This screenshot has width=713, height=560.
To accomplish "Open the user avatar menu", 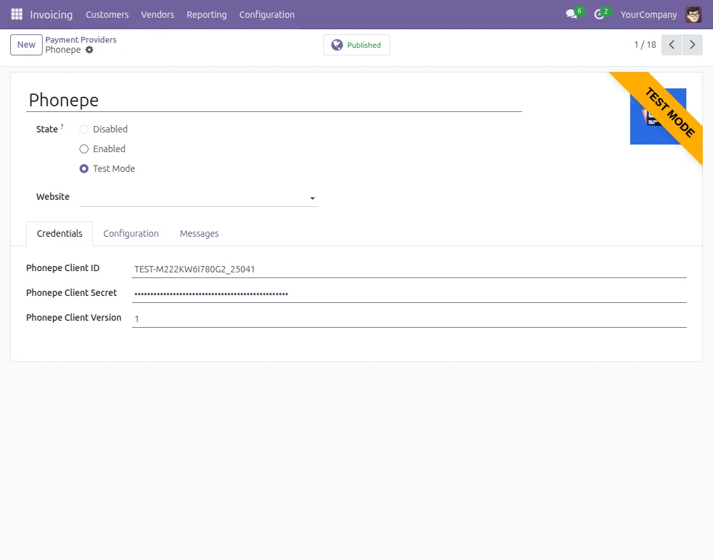I will pos(693,14).
